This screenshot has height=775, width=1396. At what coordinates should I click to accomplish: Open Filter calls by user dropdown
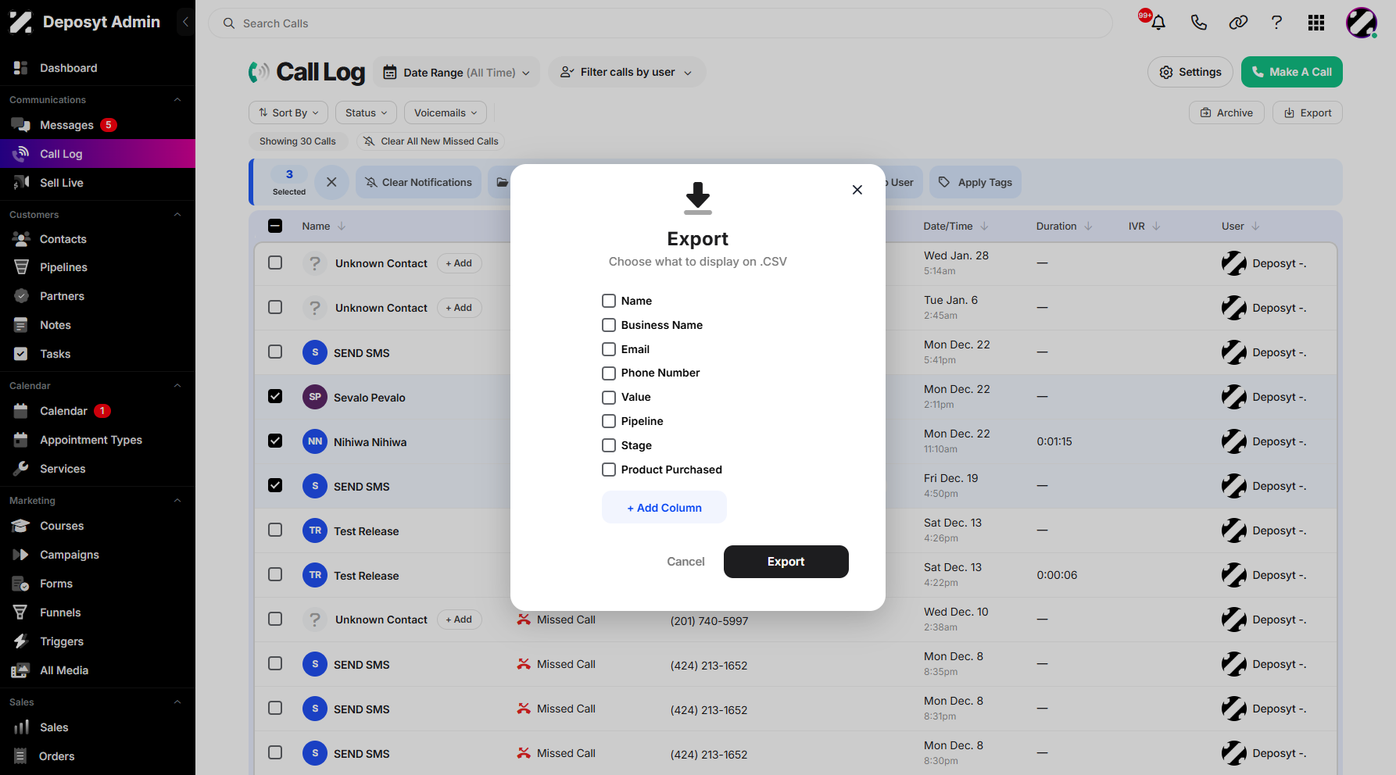coord(627,73)
